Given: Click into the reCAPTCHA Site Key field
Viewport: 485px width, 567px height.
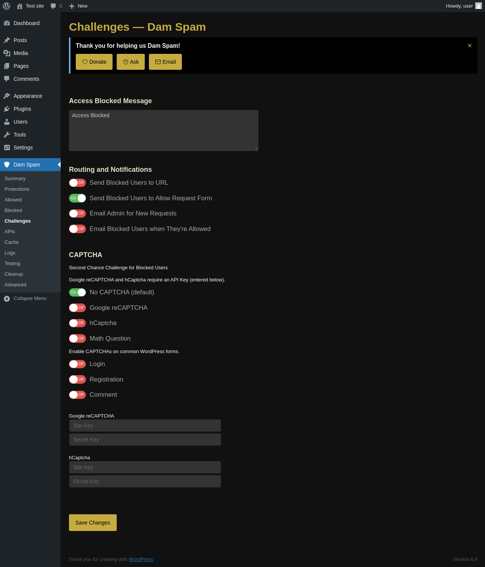Looking at the screenshot, I should point(145,426).
